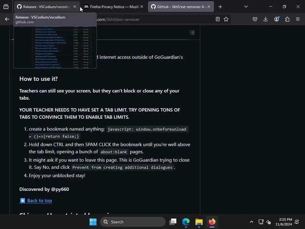This screenshot has width=305, height=229.
Task: Open the Firefox account menu
Action: tap(277, 19)
